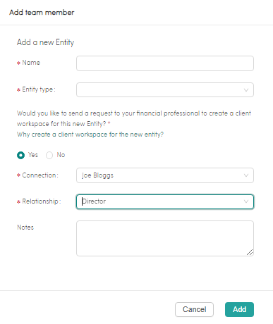Open 'Why create a client workspace' link

coord(90,135)
